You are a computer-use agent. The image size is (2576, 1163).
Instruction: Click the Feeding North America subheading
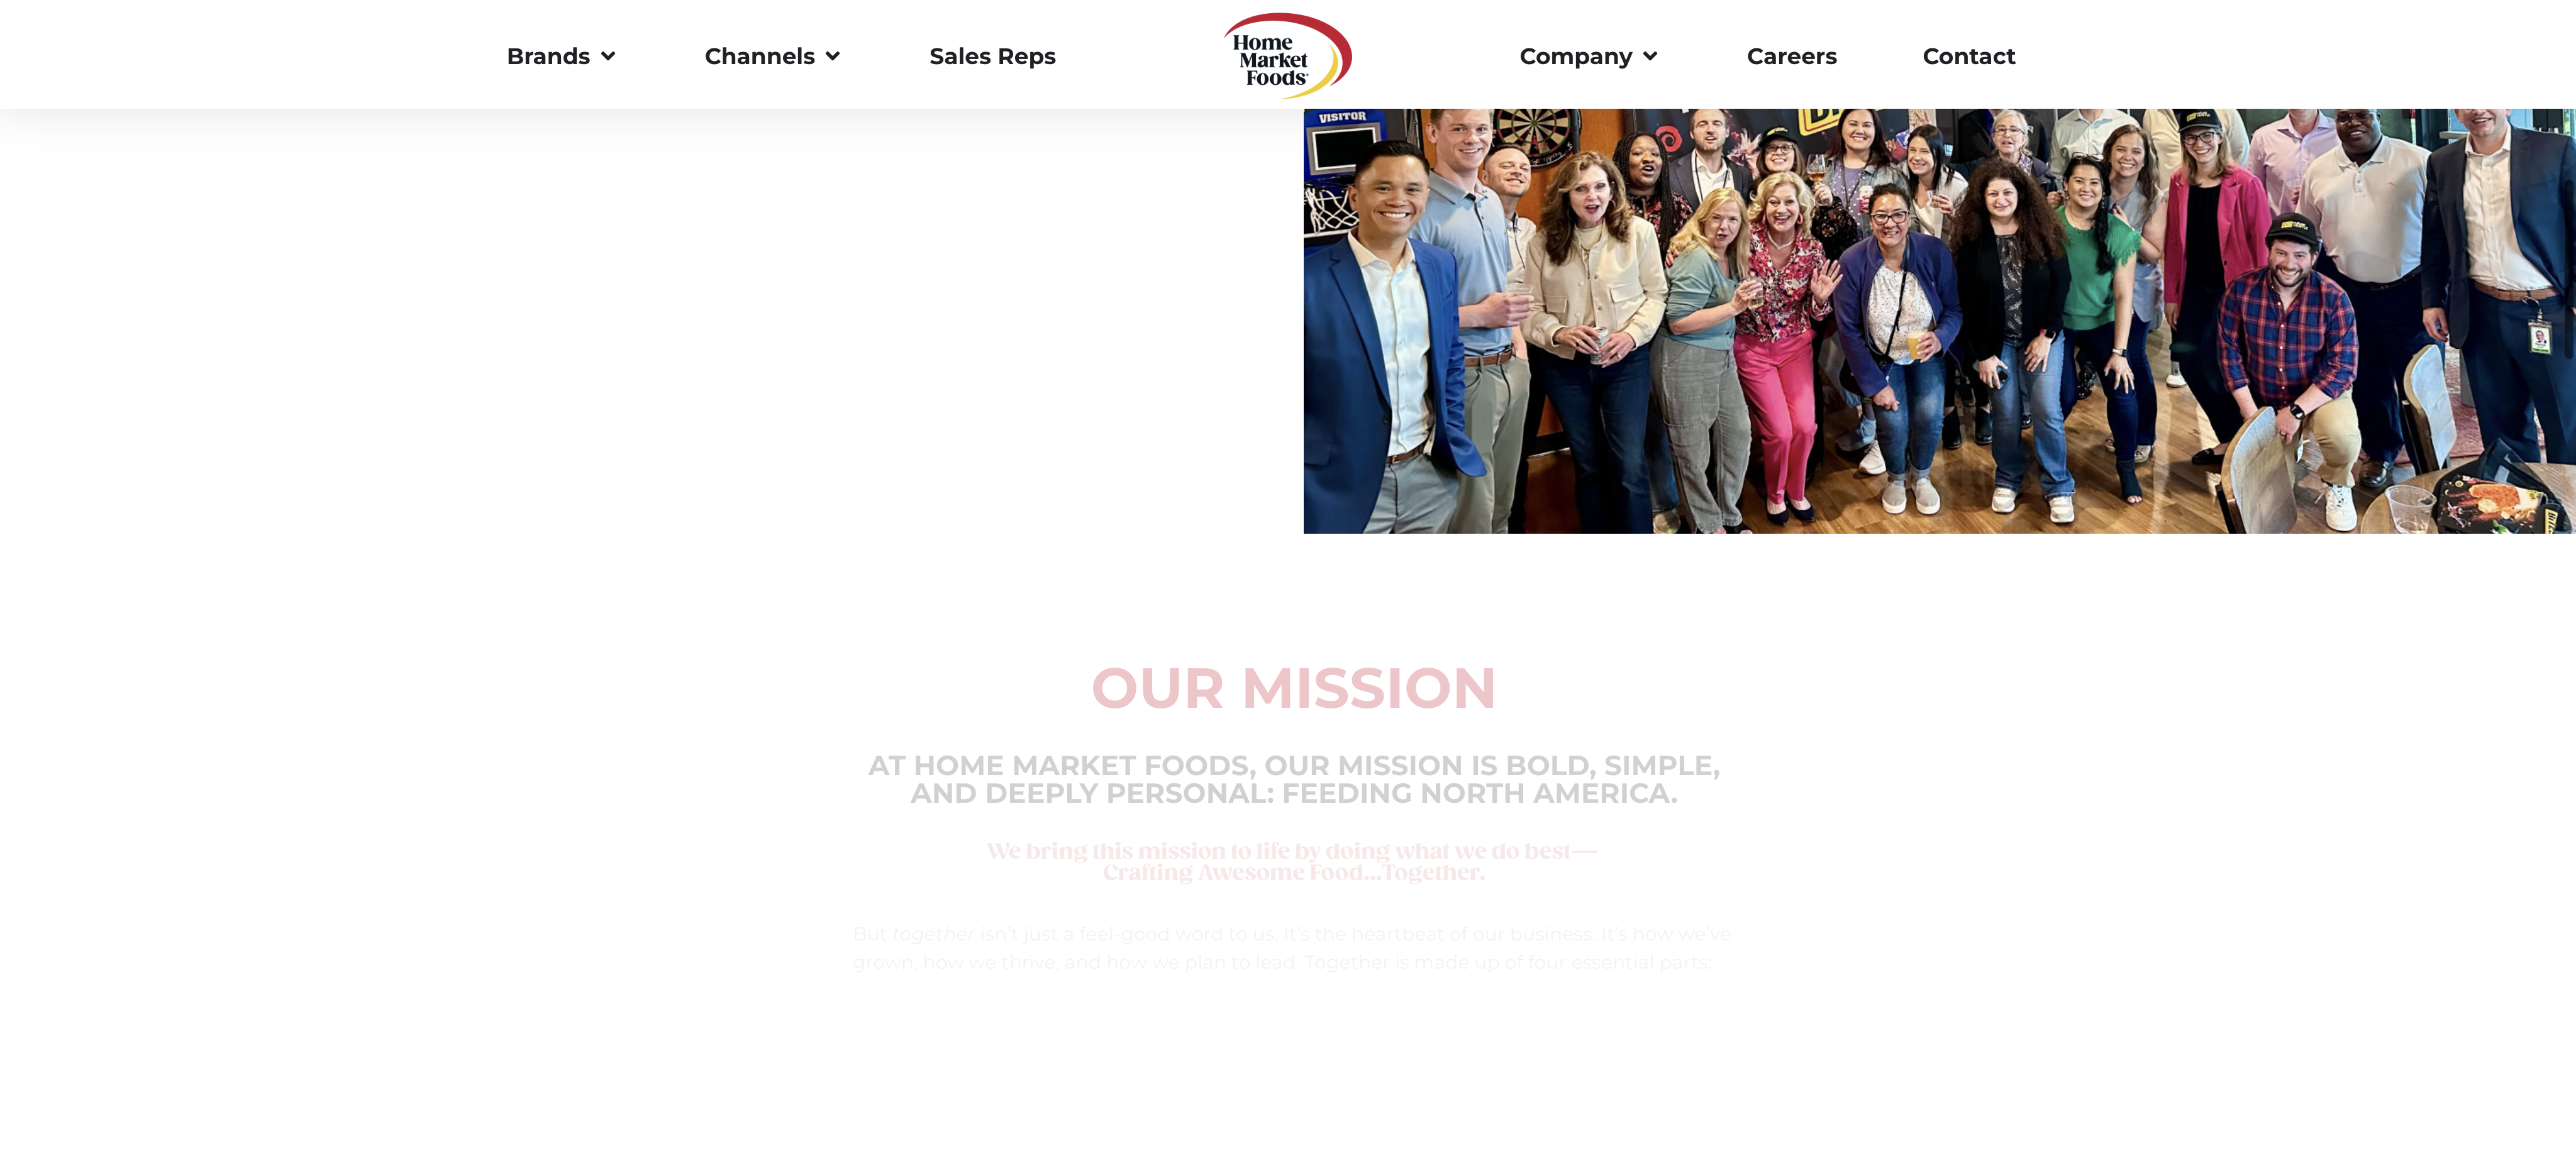[x=1293, y=779]
